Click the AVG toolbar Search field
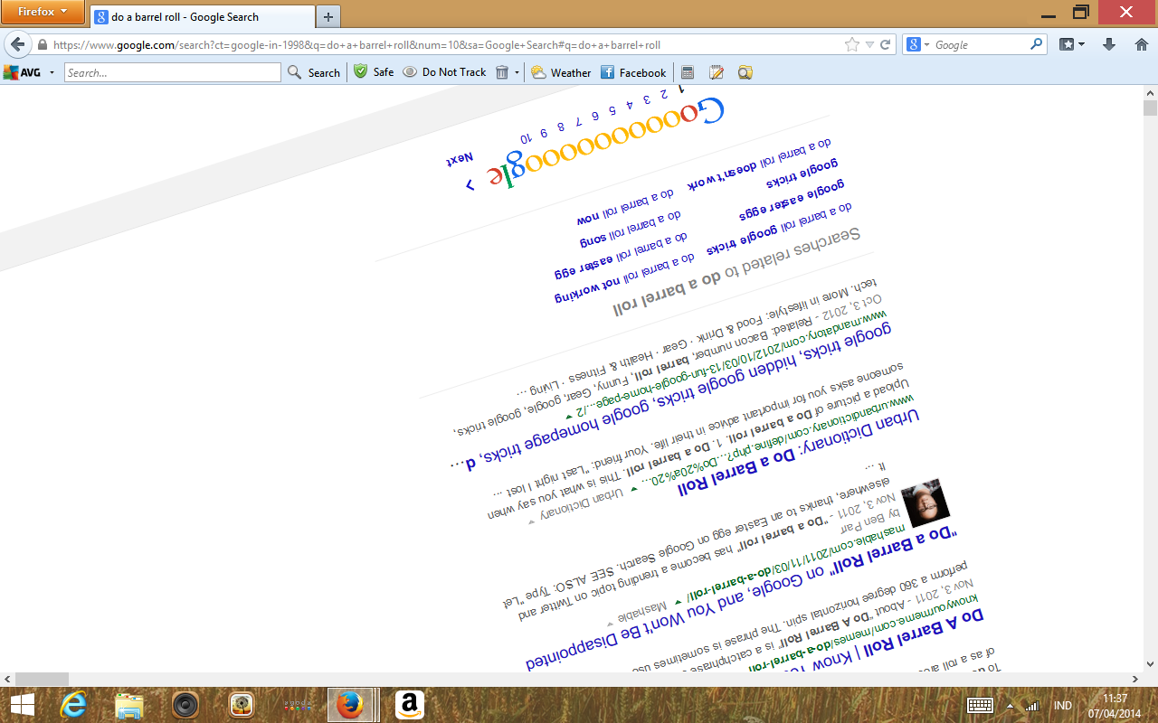The width and height of the screenshot is (1158, 723). [x=173, y=72]
